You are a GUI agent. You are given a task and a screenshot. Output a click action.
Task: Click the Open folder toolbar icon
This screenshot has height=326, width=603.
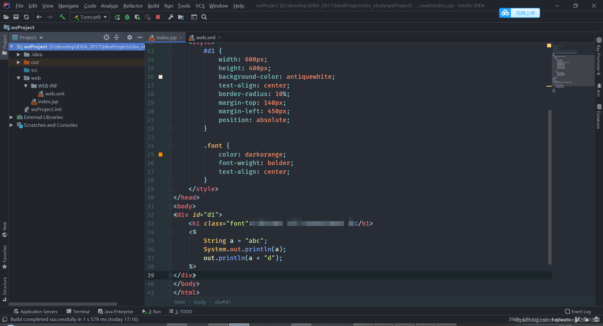(6, 17)
